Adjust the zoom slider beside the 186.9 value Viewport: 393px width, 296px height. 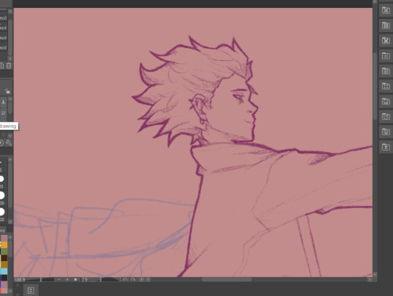pyautogui.click(x=40, y=280)
